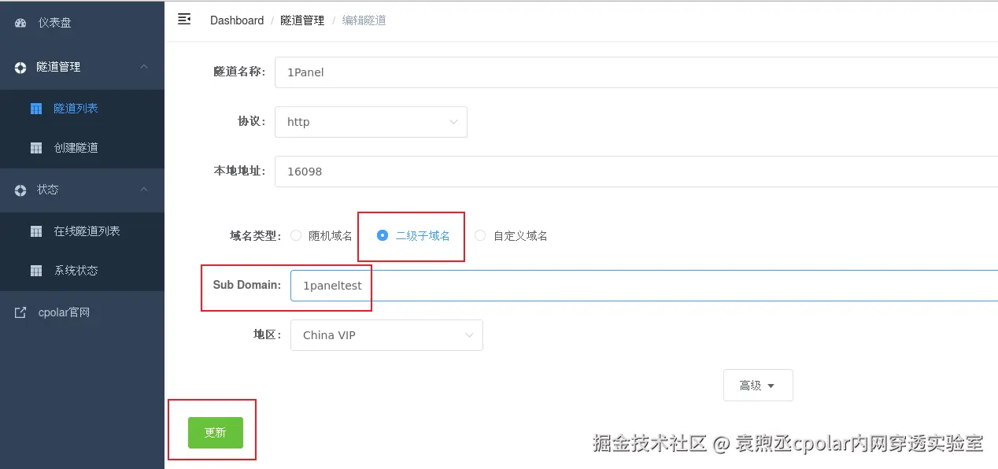Toggle the sidebar collapse hamburger icon
Viewport: 998px width, 469px height.
(x=184, y=19)
